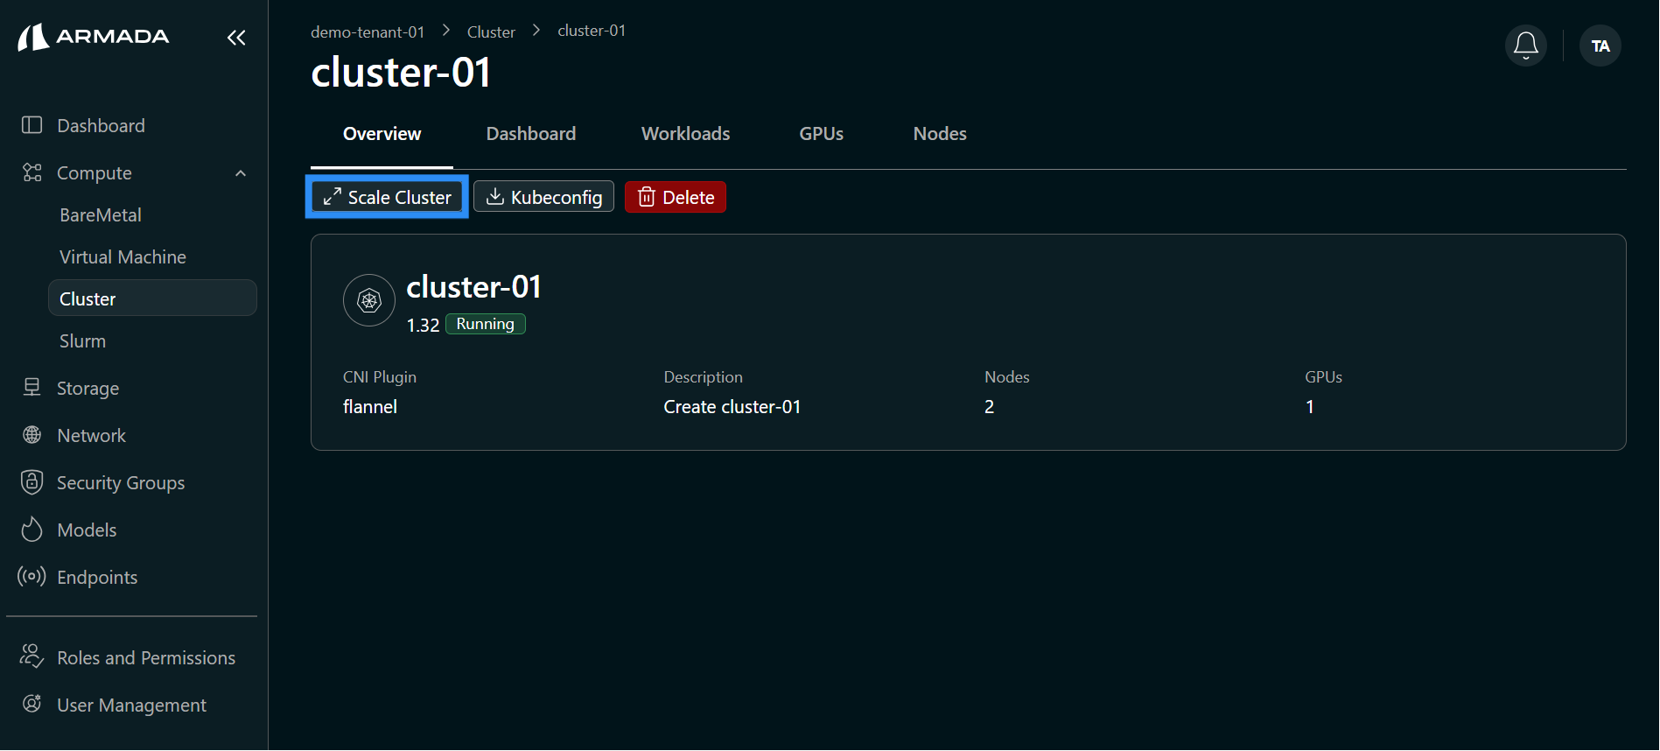The height and width of the screenshot is (751, 1660).
Task: Open Endpoints from the sidebar
Action: pos(97,577)
